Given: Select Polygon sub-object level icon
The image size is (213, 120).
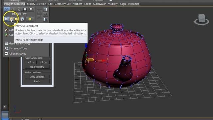Looking at the screenshot, I should click(25, 9).
